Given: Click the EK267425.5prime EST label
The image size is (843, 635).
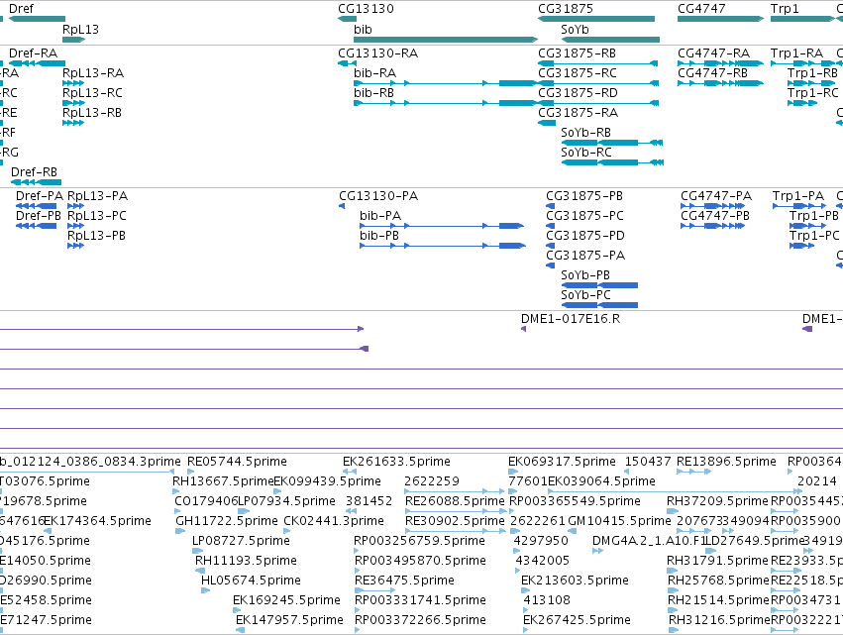Looking at the screenshot, I should coord(577,619).
